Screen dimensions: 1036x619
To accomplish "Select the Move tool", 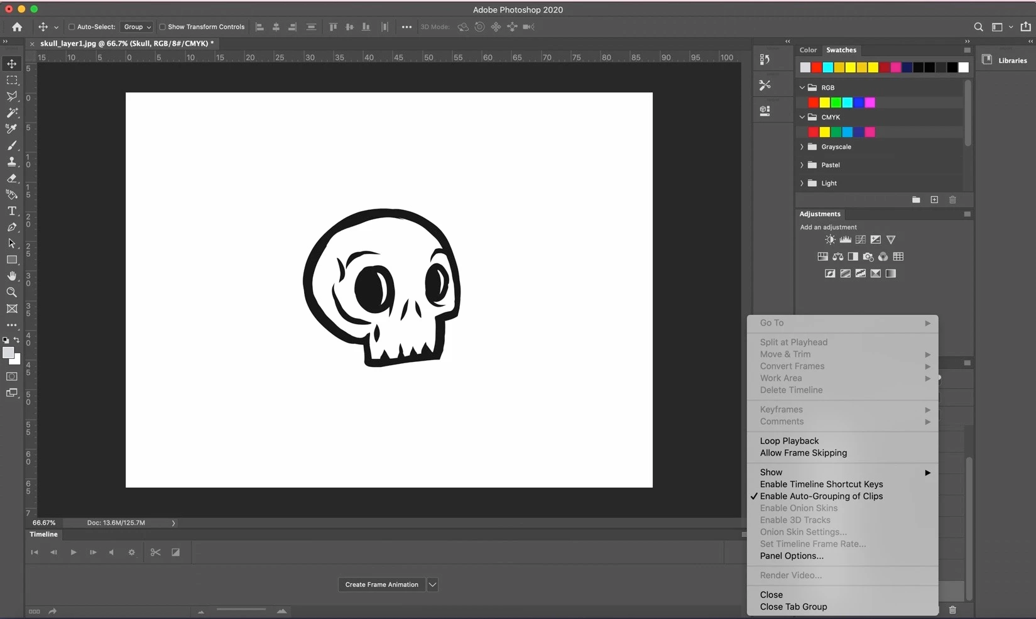I will click(12, 63).
